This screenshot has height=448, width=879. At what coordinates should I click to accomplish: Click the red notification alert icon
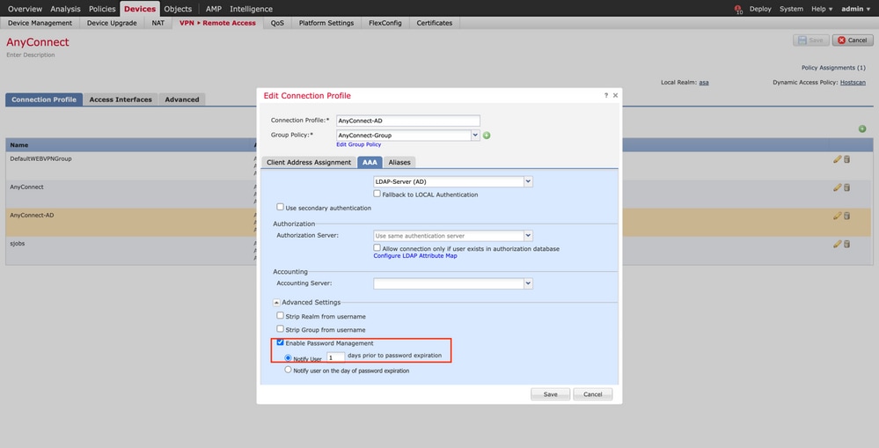737,9
